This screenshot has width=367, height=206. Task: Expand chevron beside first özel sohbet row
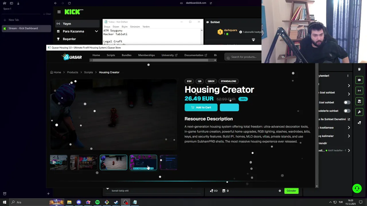(349, 94)
